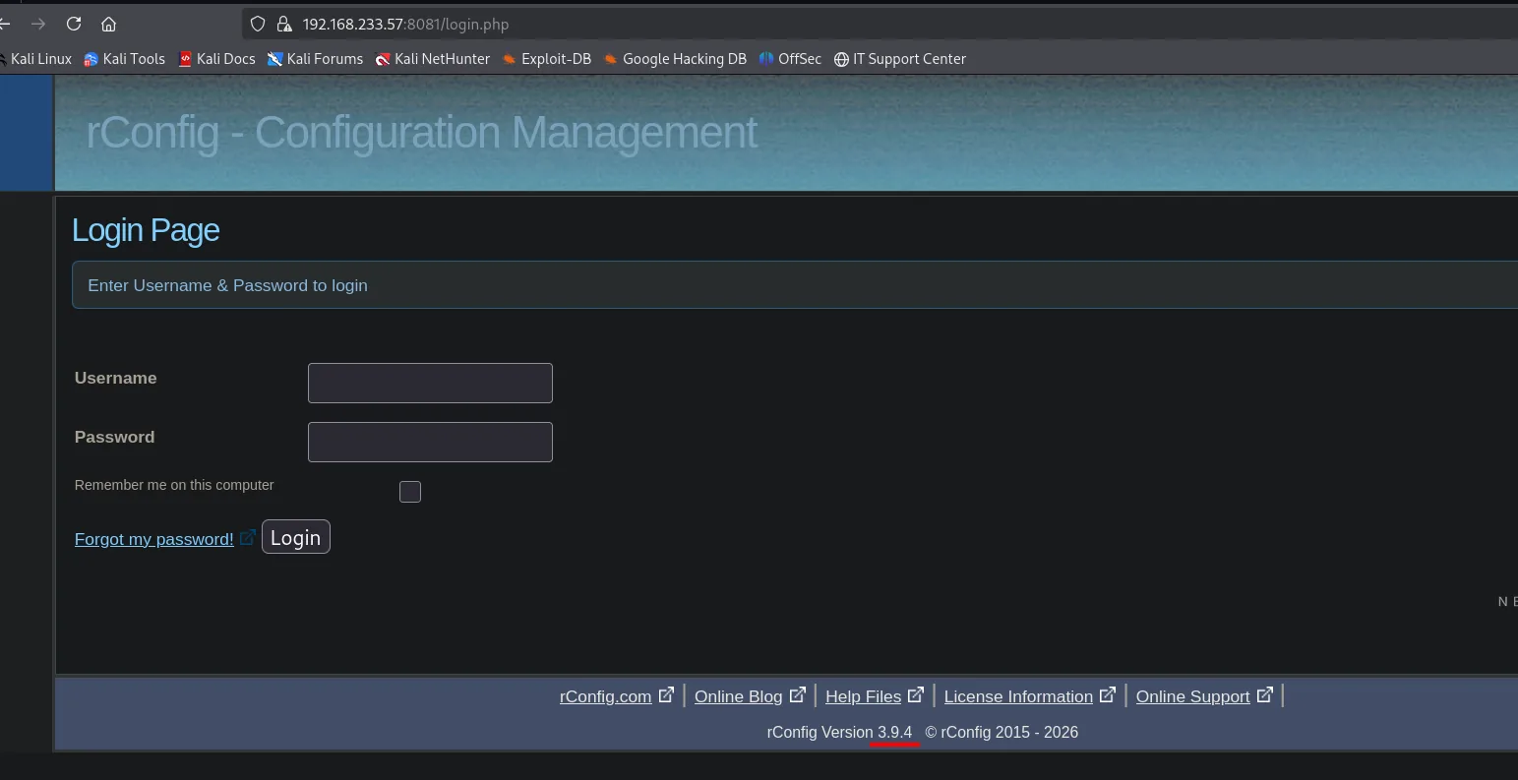Image resolution: width=1518 pixels, height=780 pixels.
Task: Open the Google Hacking DB bookmark
Action: tap(676, 59)
